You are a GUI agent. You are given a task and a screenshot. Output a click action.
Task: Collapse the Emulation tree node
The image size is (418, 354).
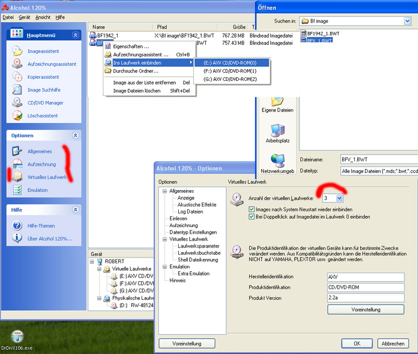165,266
